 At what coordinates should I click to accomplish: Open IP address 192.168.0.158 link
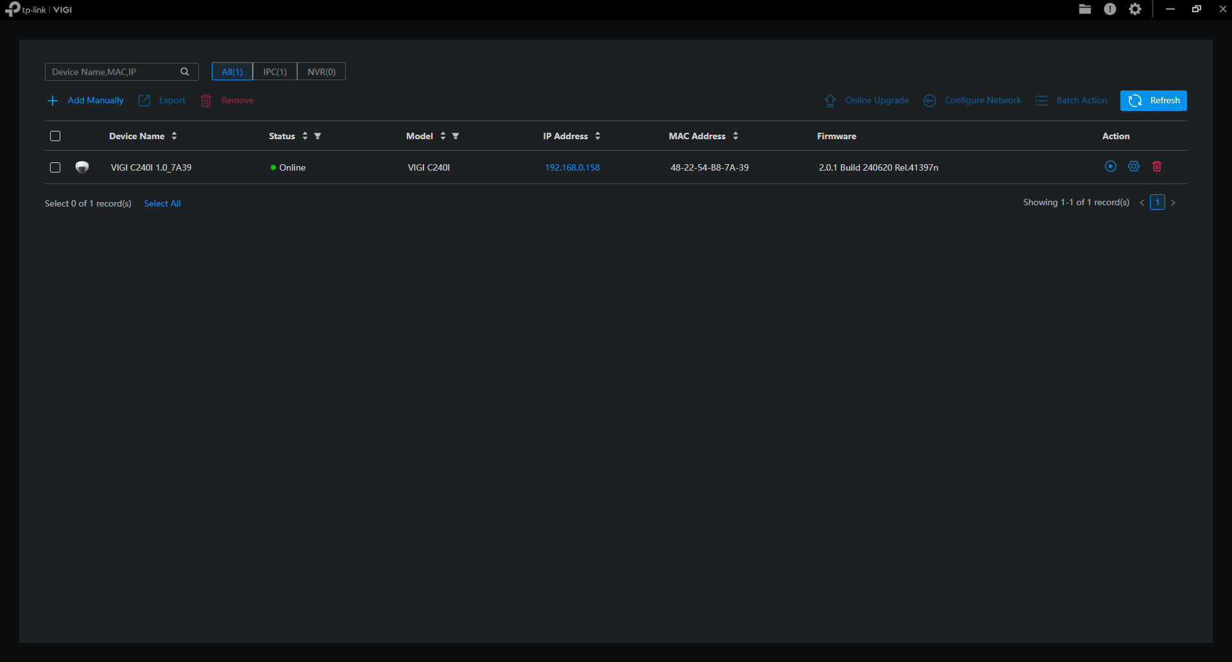click(x=572, y=167)
